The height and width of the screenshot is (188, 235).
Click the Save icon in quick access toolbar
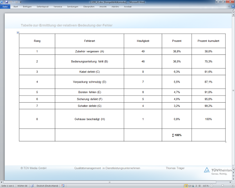(7, 2)
